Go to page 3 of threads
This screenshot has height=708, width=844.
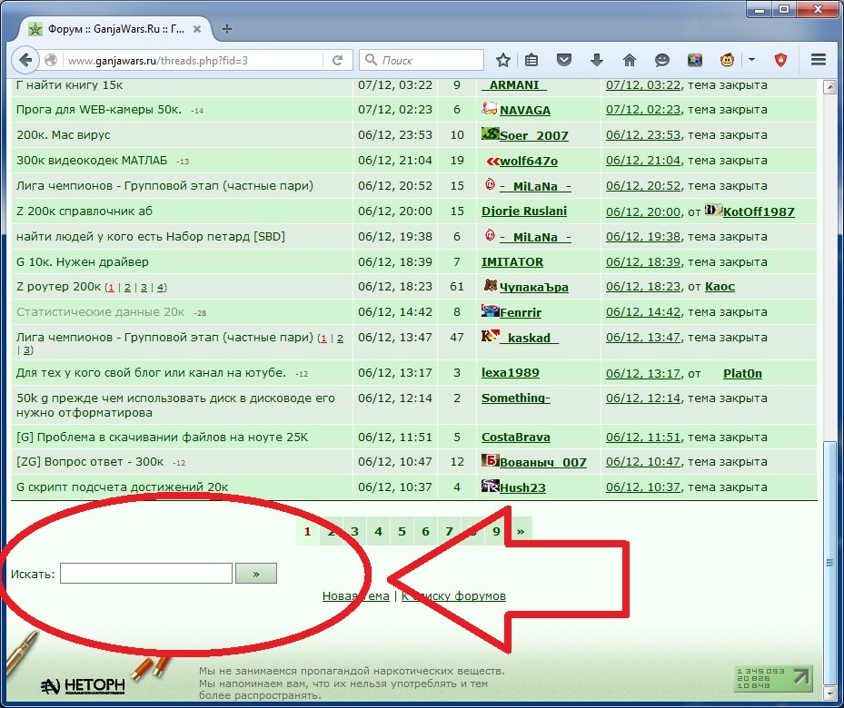[x=354, y=531]
